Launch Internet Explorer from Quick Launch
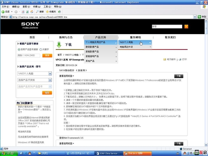 [x=26, y=154]
